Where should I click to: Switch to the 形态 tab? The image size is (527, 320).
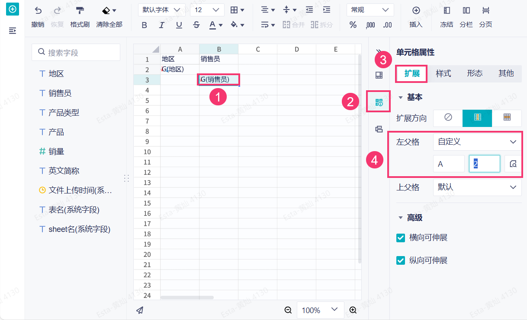point(475,73)
